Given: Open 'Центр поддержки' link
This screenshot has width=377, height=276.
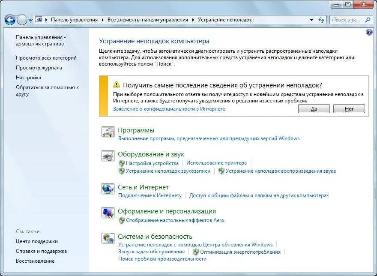Looking at the screenshot, I should coord(37,241).
